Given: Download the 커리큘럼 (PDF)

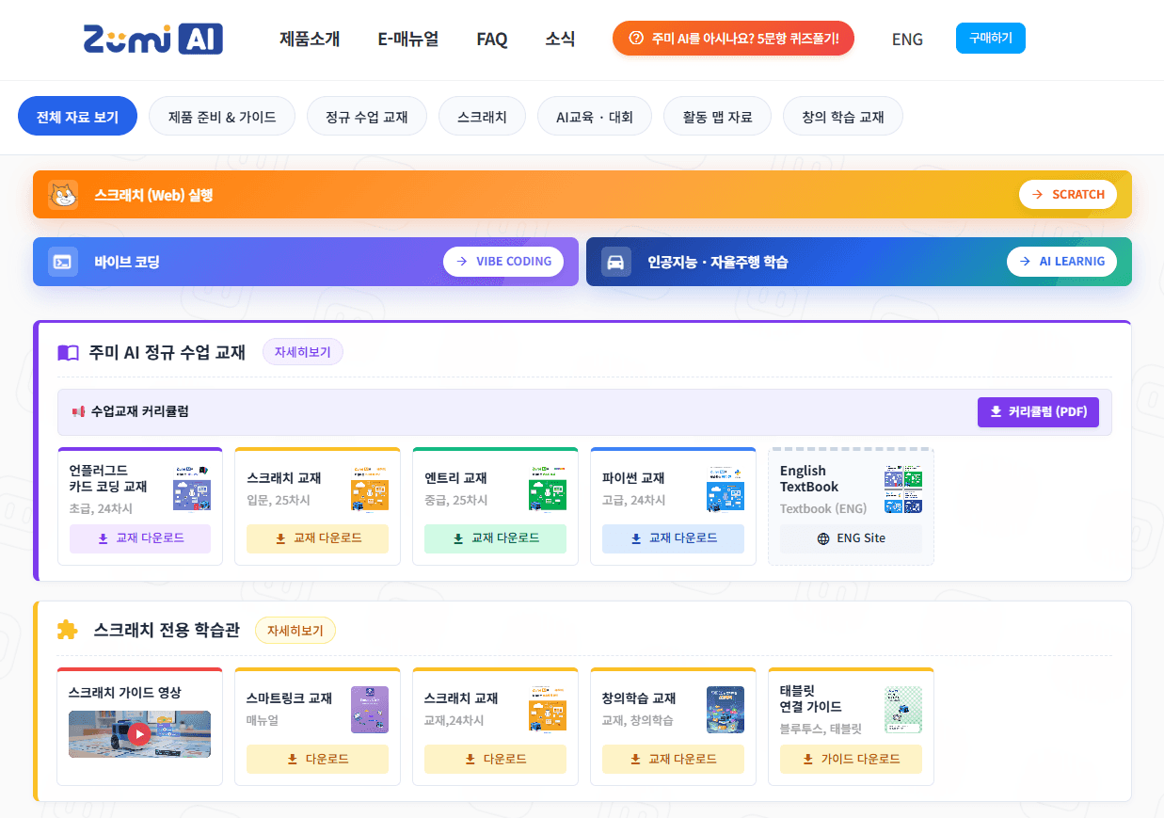Looking at the screenshot, I should click(x=1038, y=412).
